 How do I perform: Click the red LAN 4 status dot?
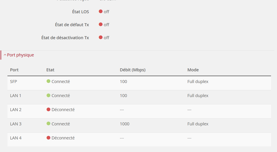pyautogui.click(x=49, y=138)
